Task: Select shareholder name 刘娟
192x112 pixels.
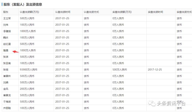Action: pyautogui.click(x=6, y=82)
